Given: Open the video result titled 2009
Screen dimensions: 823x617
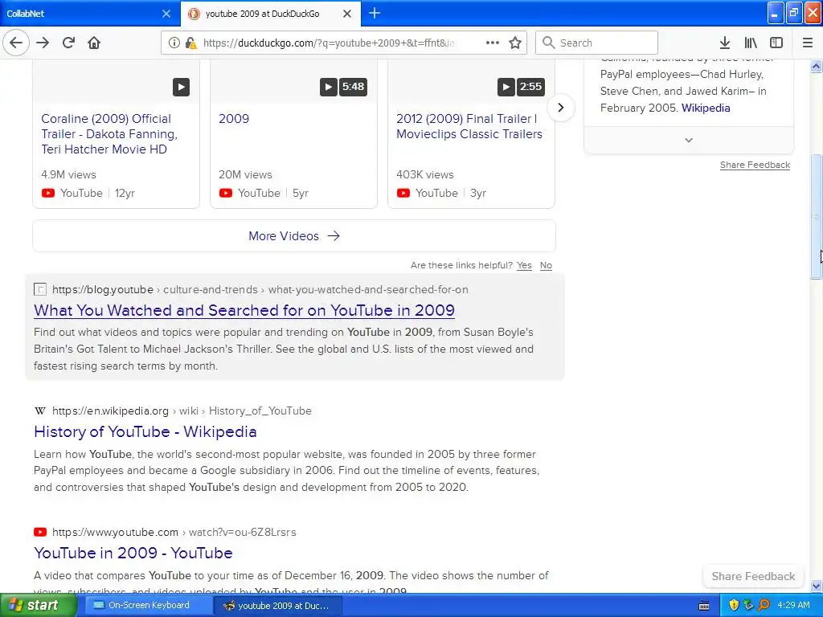Looking at the screenshot, I should point(234,119).
